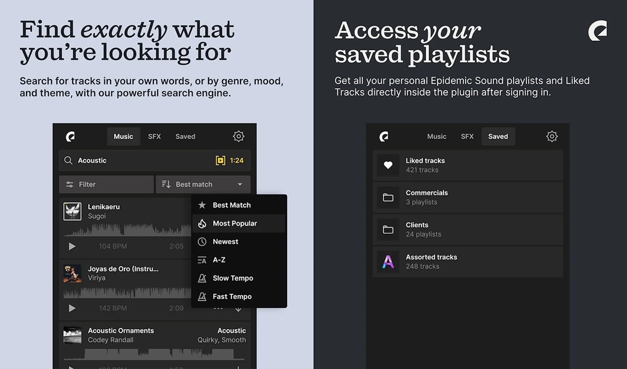The width and height of the screenshot is (627, 369).
Task: Expand Assorted tracks playlist section
Action: [x=468, y=261]
